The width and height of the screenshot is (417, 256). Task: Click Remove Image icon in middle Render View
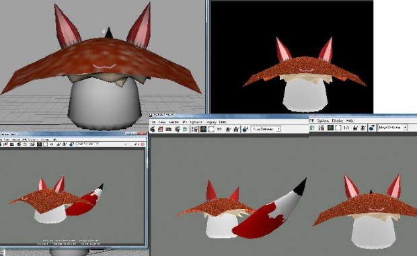pos(237,129)
